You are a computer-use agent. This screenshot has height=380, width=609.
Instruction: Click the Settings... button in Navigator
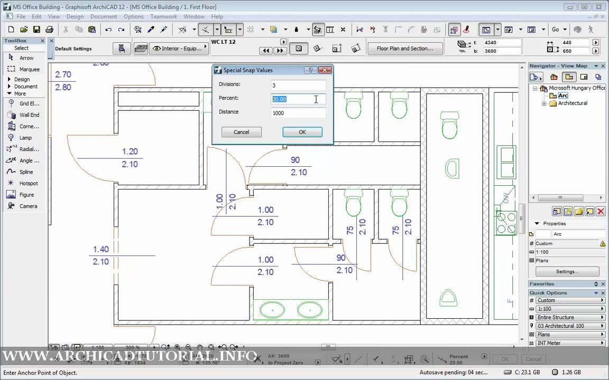pyautogui.click(x=567, y=271)
